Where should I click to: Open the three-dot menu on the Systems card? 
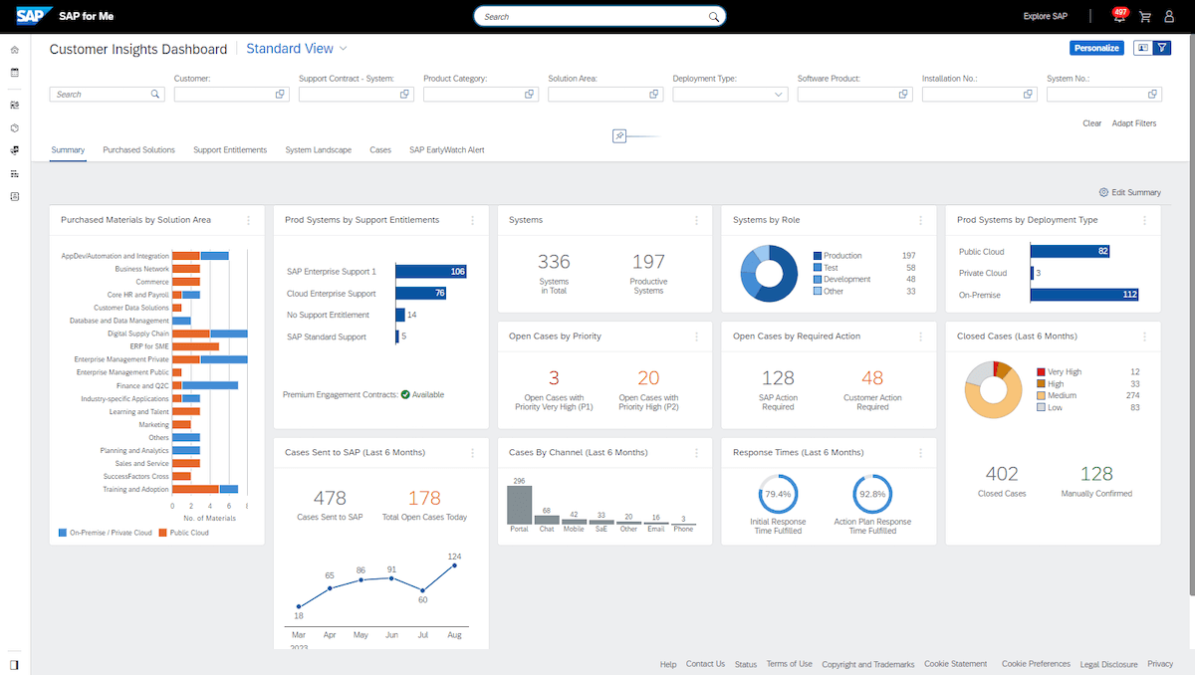click(x=697, y=220)
